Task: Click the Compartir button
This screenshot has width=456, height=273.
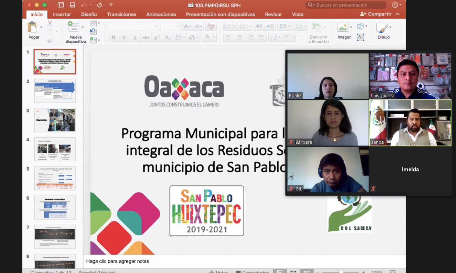Action: [x=376, y=14]
